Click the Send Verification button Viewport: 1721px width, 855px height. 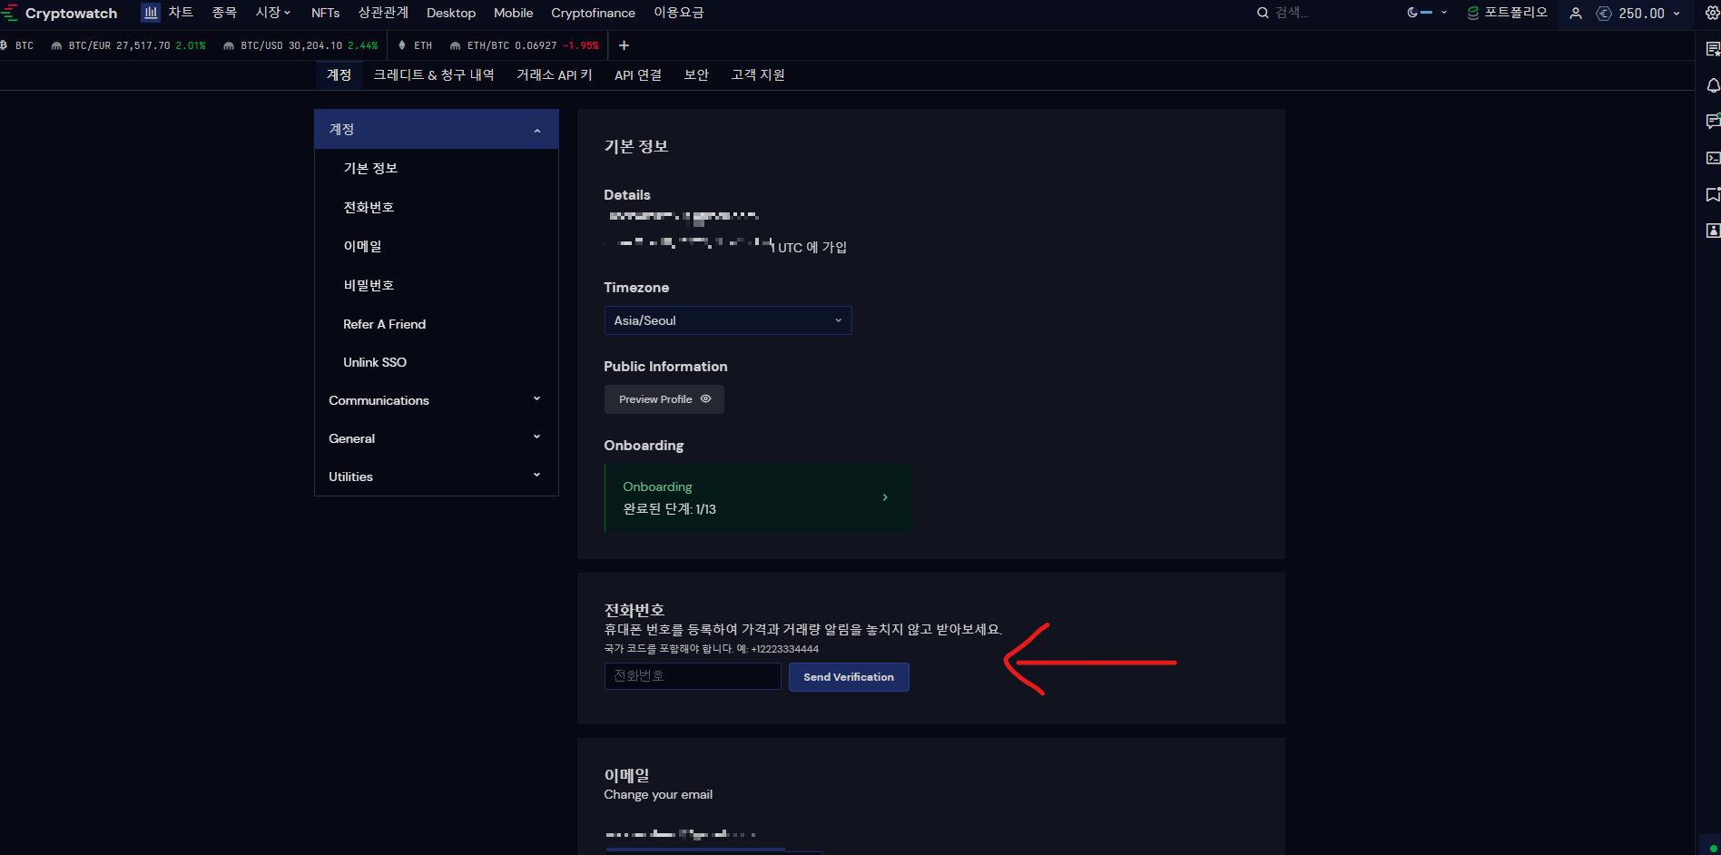(x=849, y=677)
